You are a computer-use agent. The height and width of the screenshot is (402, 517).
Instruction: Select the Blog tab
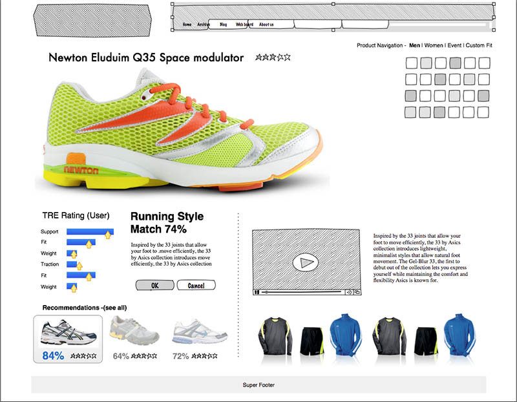click(x=223, y=25)
